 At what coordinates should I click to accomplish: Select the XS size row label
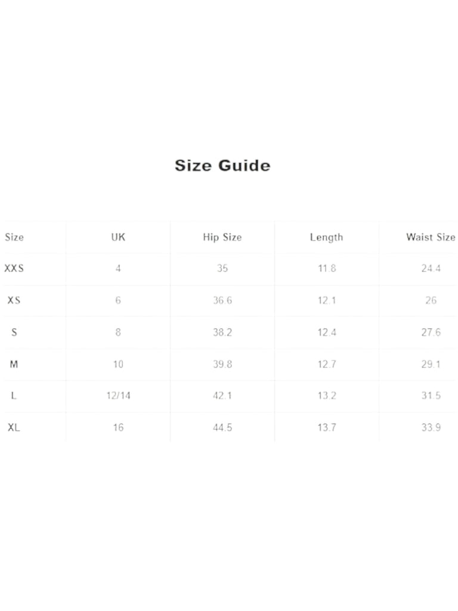(14, 300)
